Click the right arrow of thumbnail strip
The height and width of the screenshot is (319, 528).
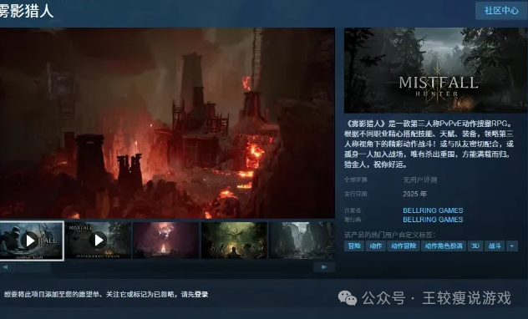(x=324, y=267)
